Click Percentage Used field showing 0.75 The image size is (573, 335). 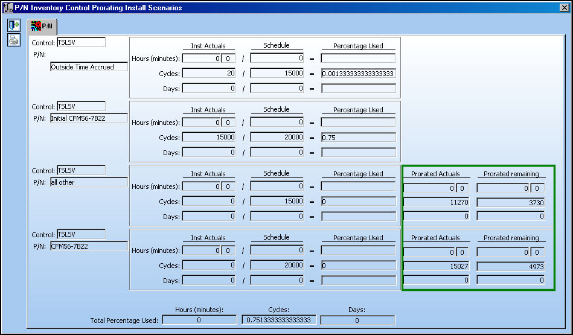359,138
